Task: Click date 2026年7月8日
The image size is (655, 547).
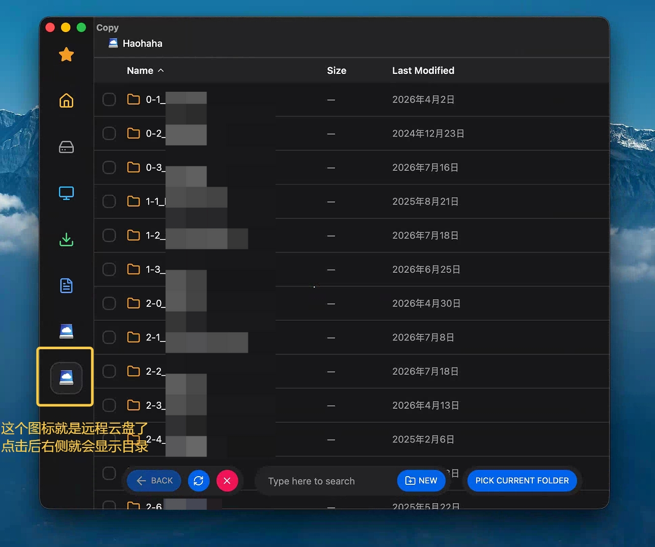Action: click(423, 337)
